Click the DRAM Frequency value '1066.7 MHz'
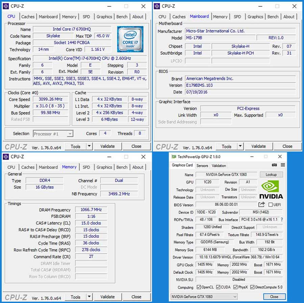Viewport: 304px width, 303px height. pyautogui.click(x=91, y=210)
